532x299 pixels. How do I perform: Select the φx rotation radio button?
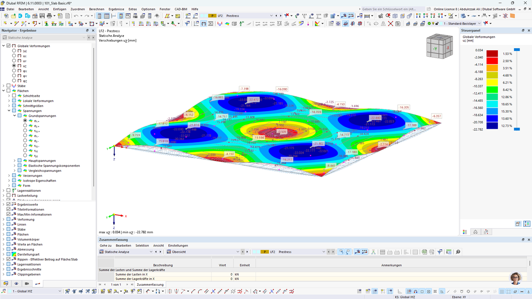pyautogui.click(x=14, y=71)
